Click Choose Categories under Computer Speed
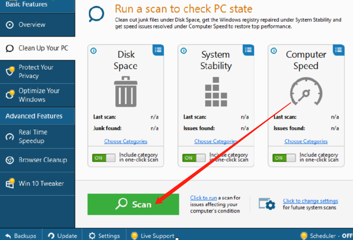This screenshot has width=353, height=240. coord(306,141)
